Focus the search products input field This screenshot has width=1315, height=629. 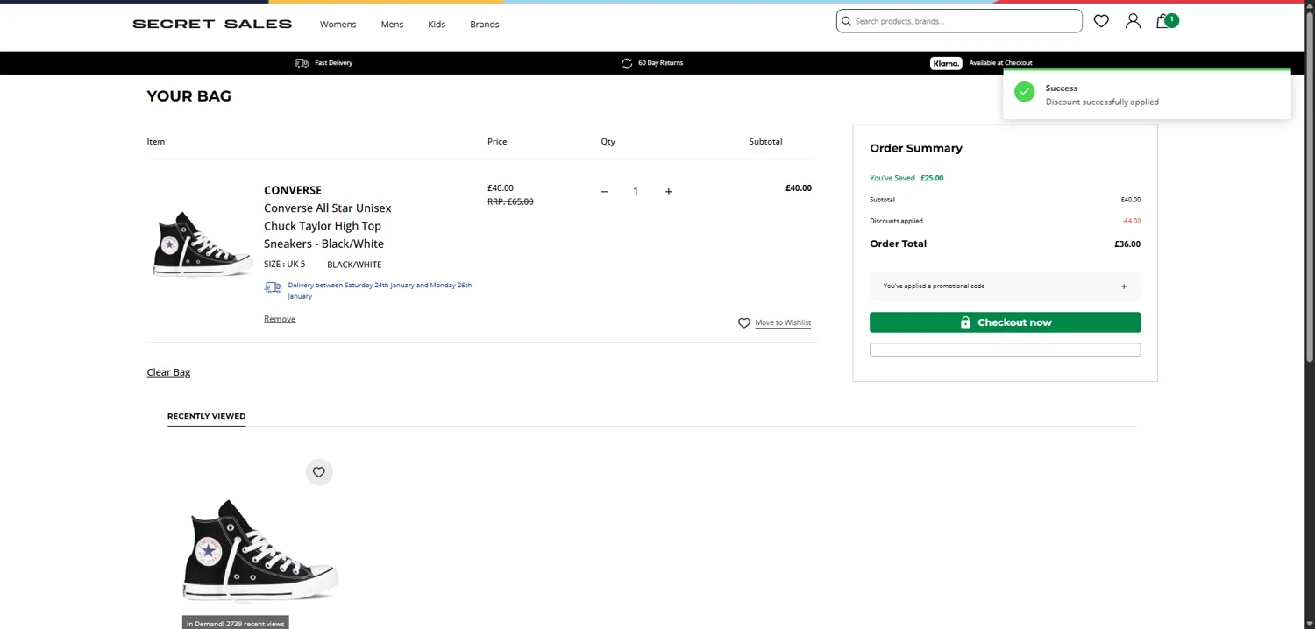pos(959,21)
